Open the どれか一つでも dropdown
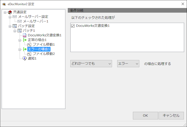 (91, 64)
